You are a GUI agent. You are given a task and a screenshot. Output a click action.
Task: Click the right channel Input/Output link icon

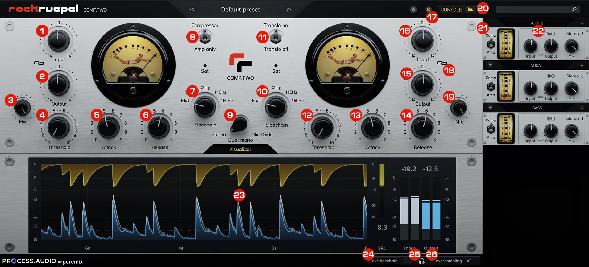pos(442,63)
